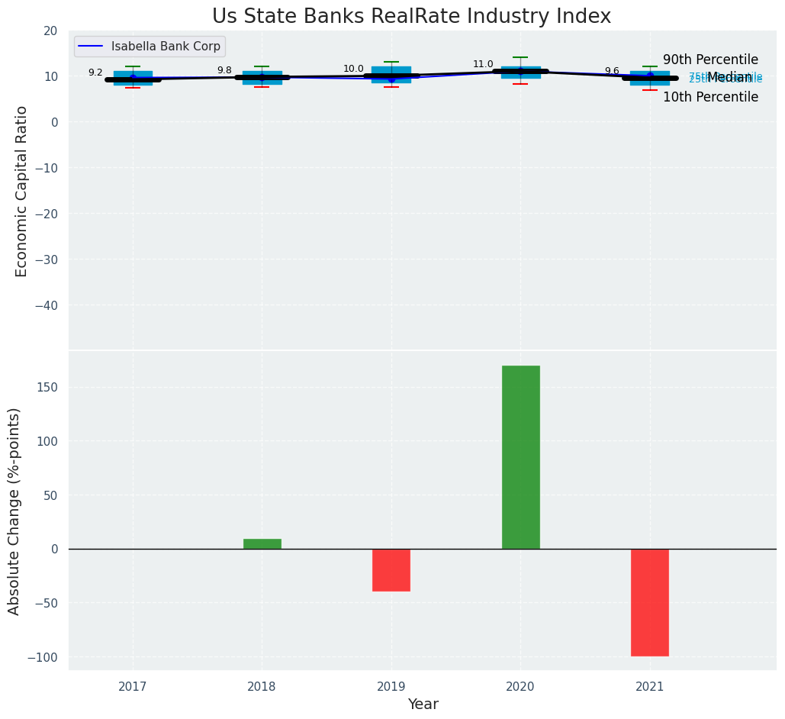The width and height of the screenshot is (785, 719).
Task: Click the red 2019 change bar
Action: [391, 569]
